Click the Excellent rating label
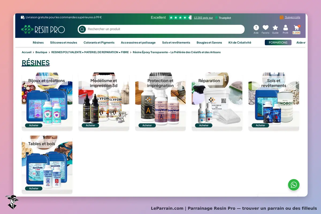Viewport: 321px width, 214px height. point(158,18)
